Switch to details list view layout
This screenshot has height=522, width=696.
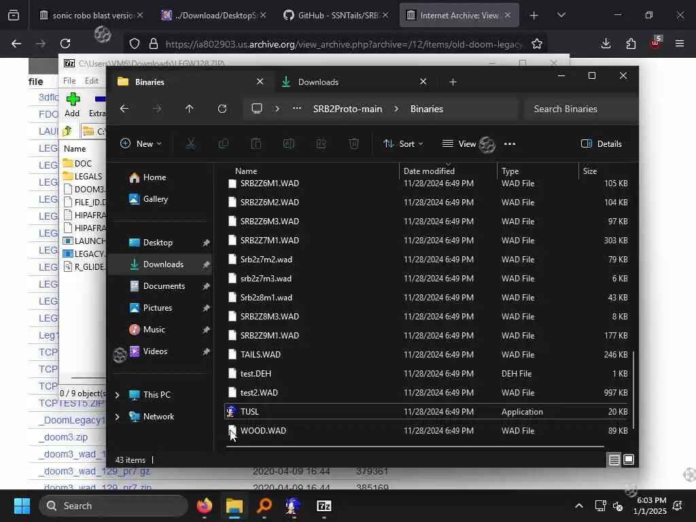click(614, 460)
